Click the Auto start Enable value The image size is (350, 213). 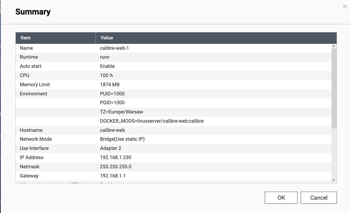pyautogui.click(x=107, y=66)
